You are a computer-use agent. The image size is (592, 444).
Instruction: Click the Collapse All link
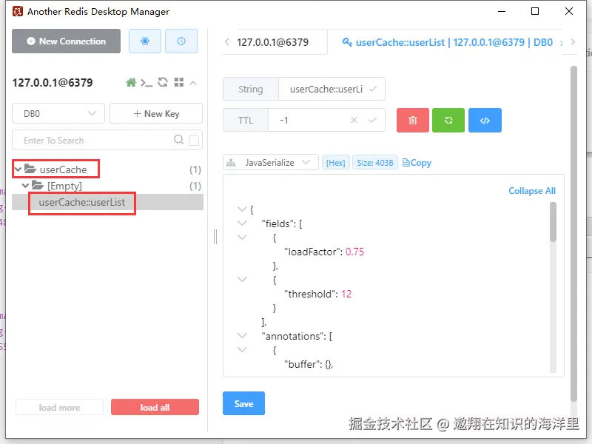(532, 191)
